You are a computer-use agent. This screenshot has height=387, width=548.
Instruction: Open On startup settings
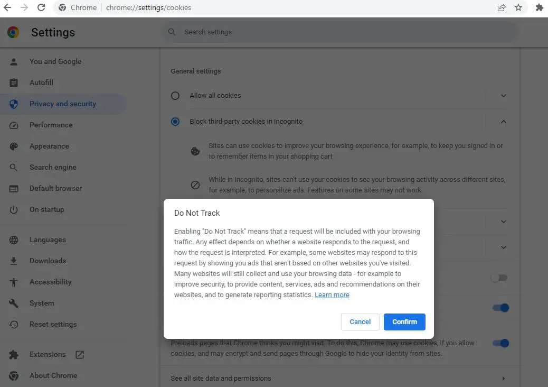coord(47,209)
